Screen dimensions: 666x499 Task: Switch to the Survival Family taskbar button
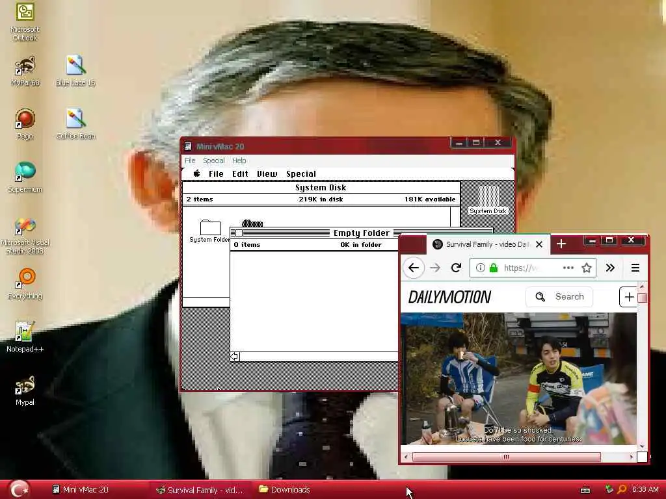click(x=200, y=490)
